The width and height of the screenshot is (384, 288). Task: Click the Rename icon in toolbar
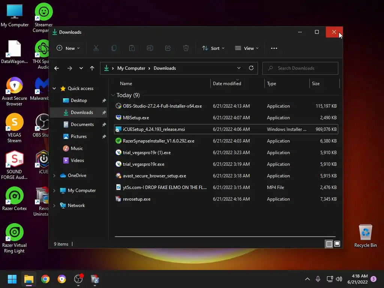coord(150,48)
